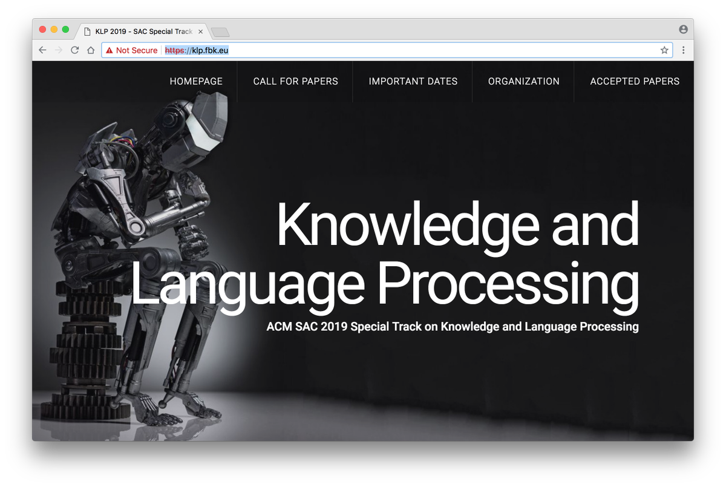Bookmark this page with the star icon
Image resolution: width=726 pixels, height=487 pixels.
tap(664, 50)
